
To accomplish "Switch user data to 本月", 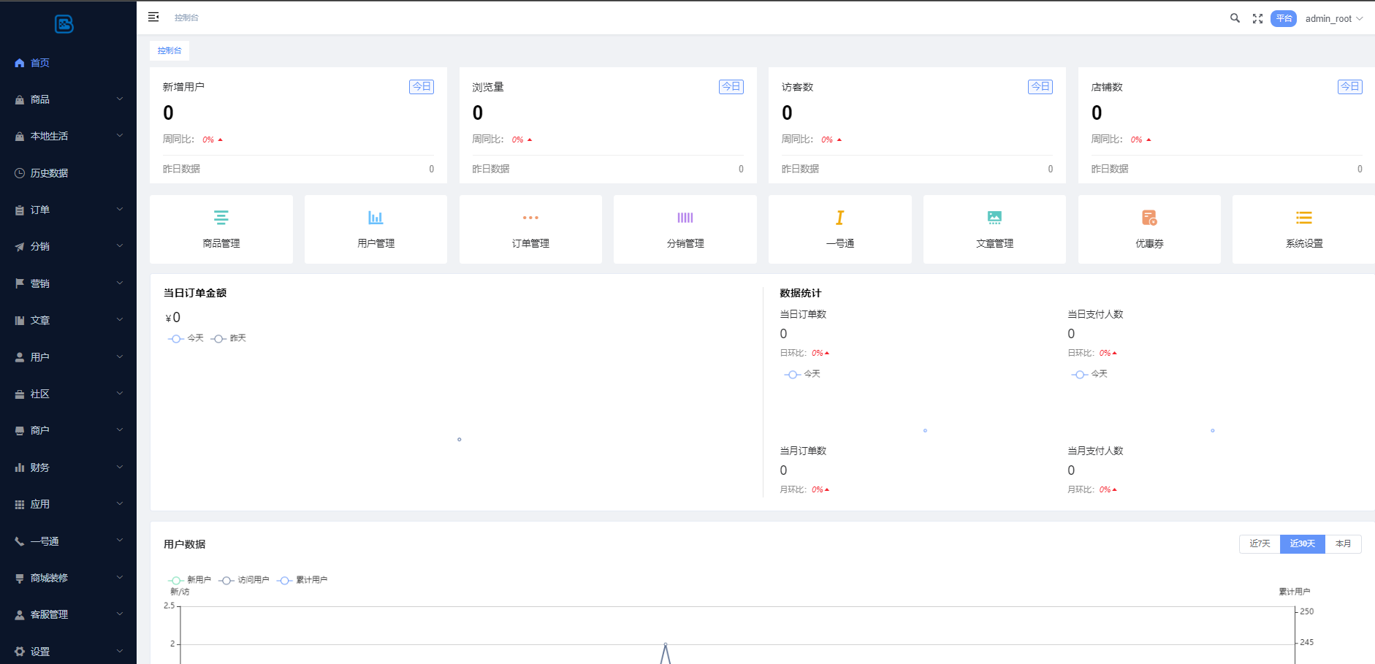I will tap(1343, 543).
